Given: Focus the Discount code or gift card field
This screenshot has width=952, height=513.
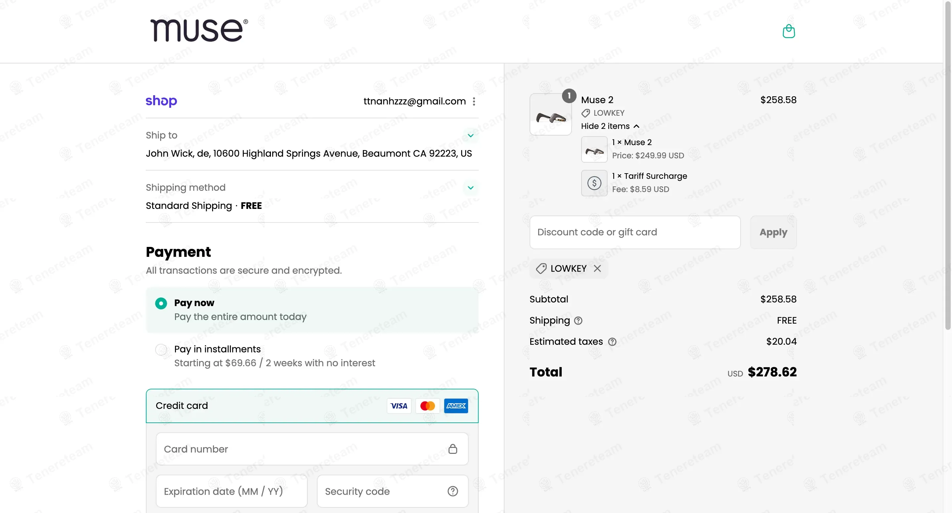Looking at the screenshot, I should tap(634, 232).
